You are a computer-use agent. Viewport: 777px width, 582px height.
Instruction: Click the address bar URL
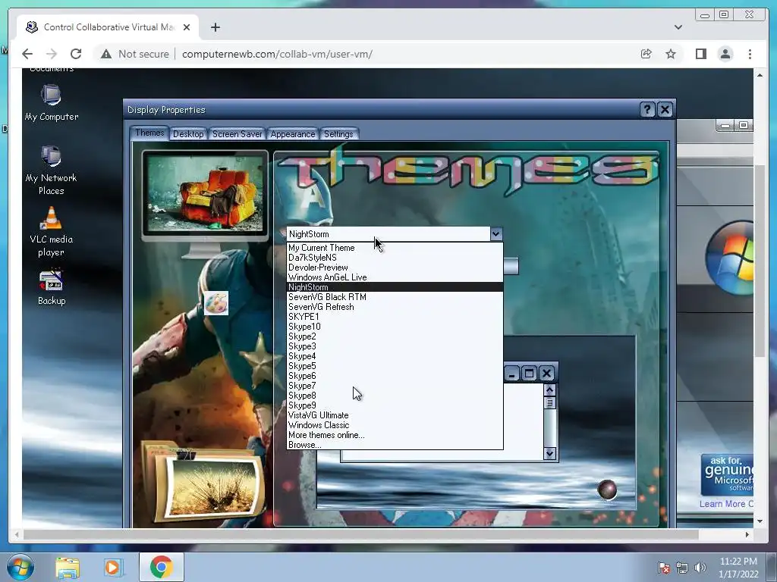[x=277, y=54]
